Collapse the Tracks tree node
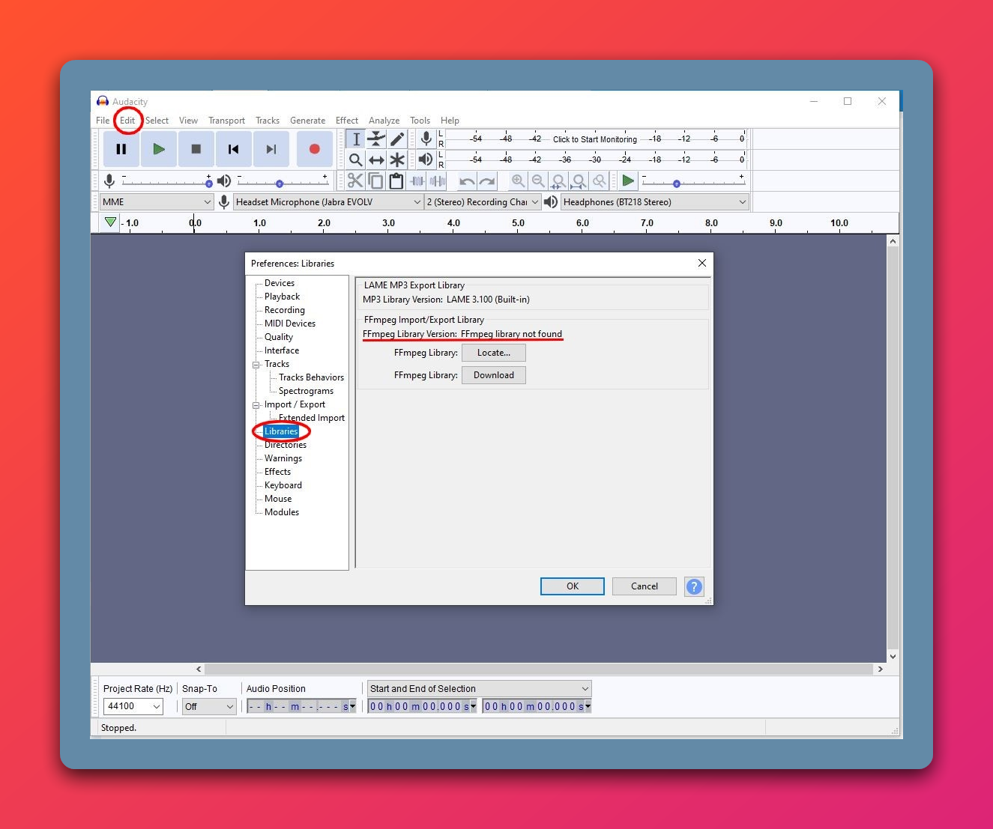Viewport: 993px width, 829px height. pyautogui.click(x=256, y=365)
